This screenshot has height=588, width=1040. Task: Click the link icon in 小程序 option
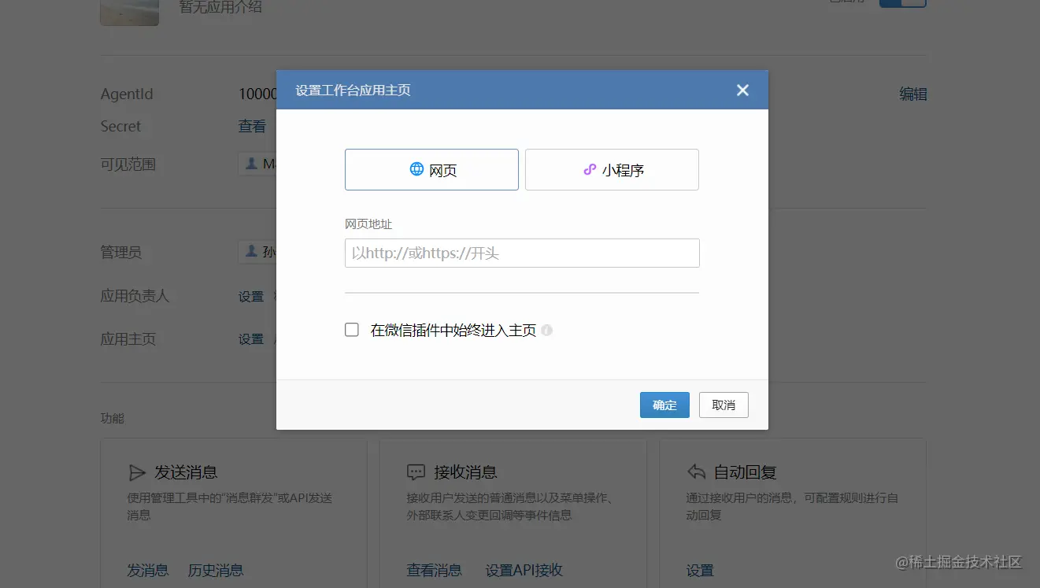point(589,169)
